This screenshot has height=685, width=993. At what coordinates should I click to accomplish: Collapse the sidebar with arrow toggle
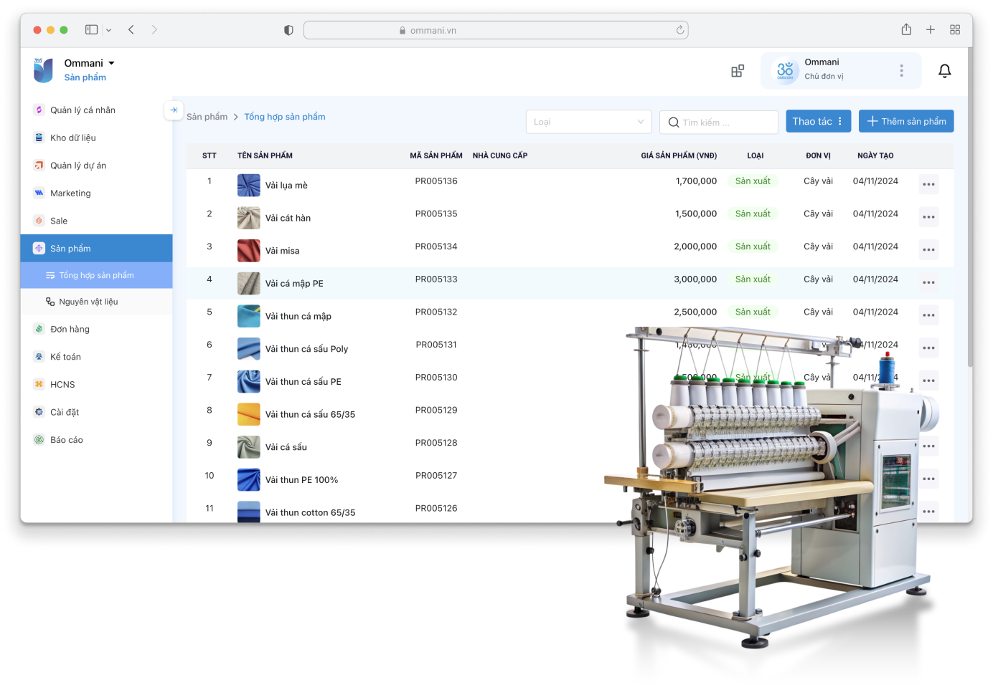174,110
